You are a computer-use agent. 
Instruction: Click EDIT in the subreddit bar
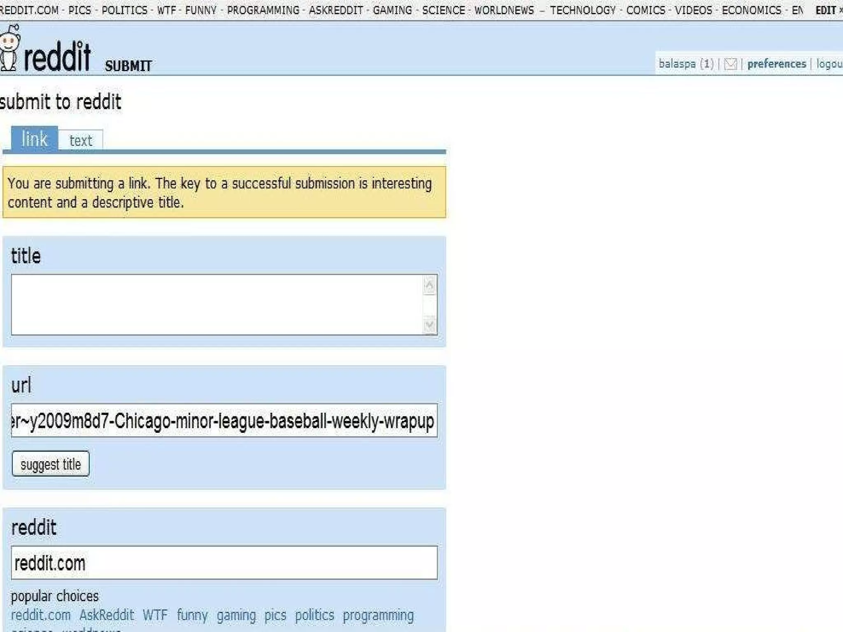click(825, 10)
